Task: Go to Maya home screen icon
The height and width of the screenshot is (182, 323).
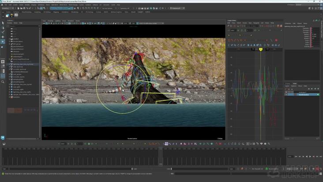Action: pyautogui.click(x=2, y=5)
